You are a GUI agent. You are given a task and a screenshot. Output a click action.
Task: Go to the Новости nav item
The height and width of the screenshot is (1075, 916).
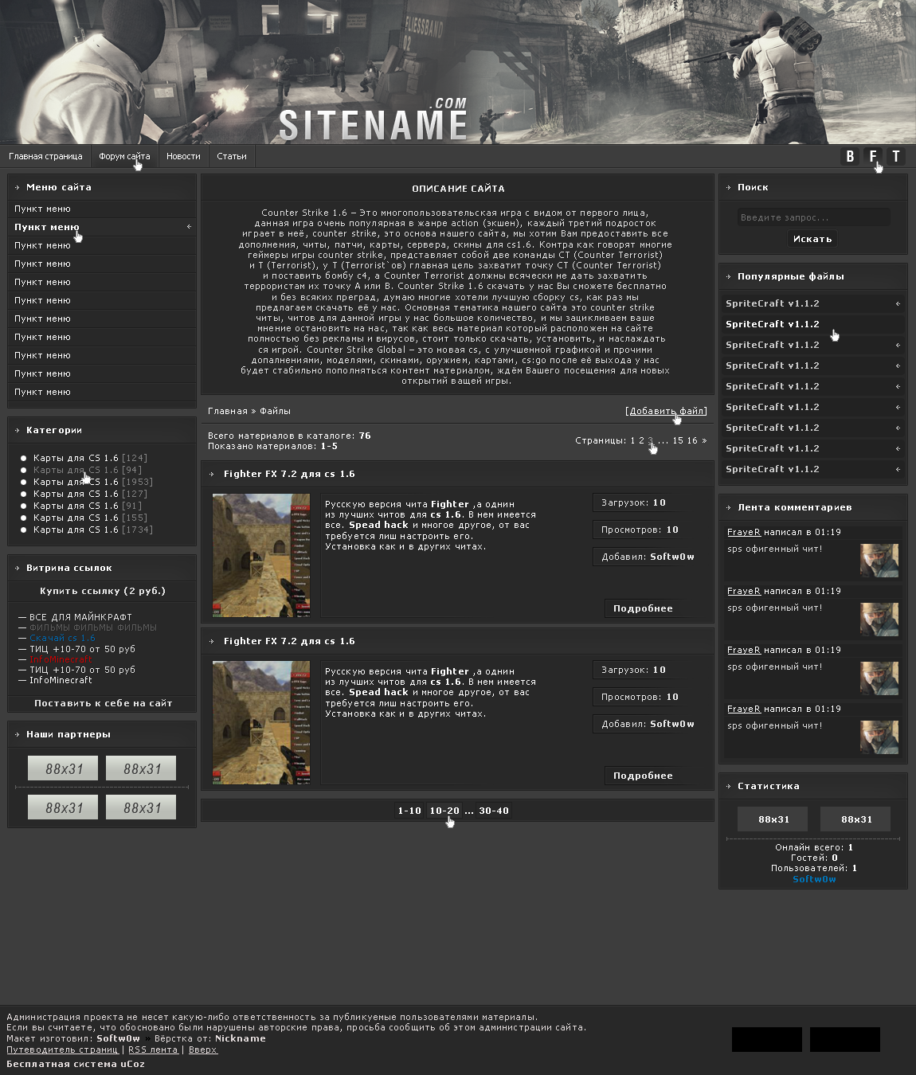pyautogui.click(x=183, y=156)
